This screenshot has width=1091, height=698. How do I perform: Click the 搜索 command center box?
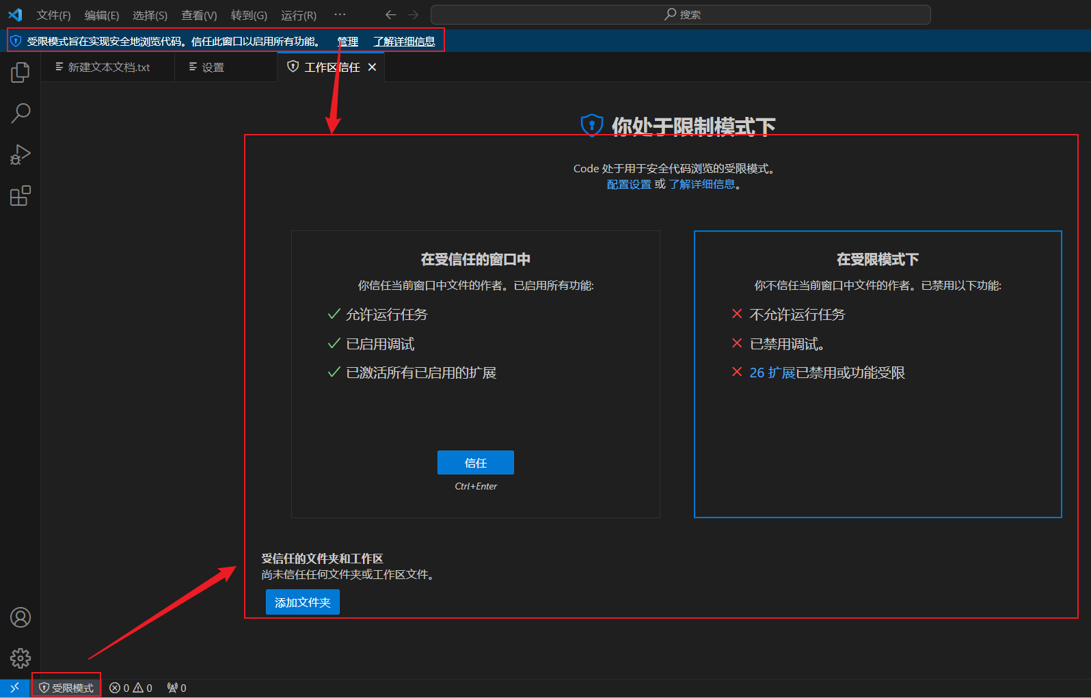click(681, 14)
